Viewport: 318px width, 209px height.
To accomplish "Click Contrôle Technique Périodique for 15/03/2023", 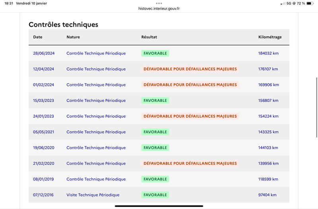I will (x=96, y=101).
